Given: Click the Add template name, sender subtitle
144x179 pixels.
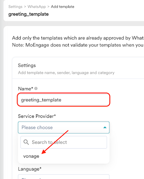Looking at the screenshot, I should (x=66, y=73).
